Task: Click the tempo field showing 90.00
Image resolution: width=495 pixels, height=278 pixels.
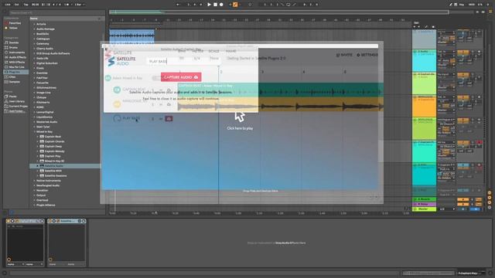Action: [35, 5]
